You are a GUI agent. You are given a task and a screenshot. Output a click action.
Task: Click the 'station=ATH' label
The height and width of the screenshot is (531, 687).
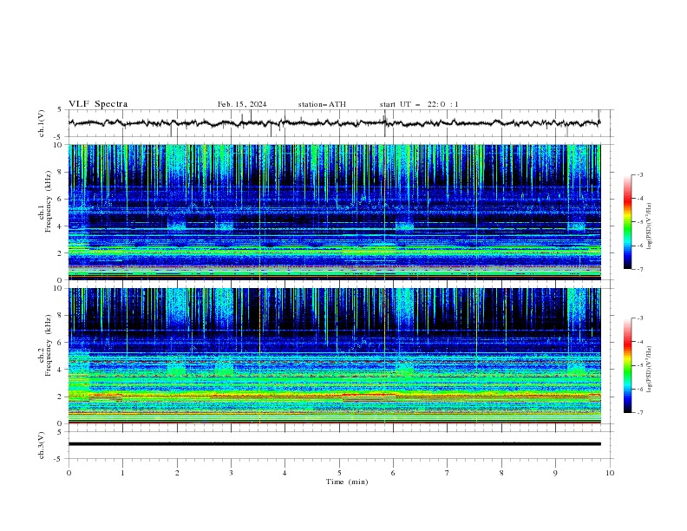322,104
